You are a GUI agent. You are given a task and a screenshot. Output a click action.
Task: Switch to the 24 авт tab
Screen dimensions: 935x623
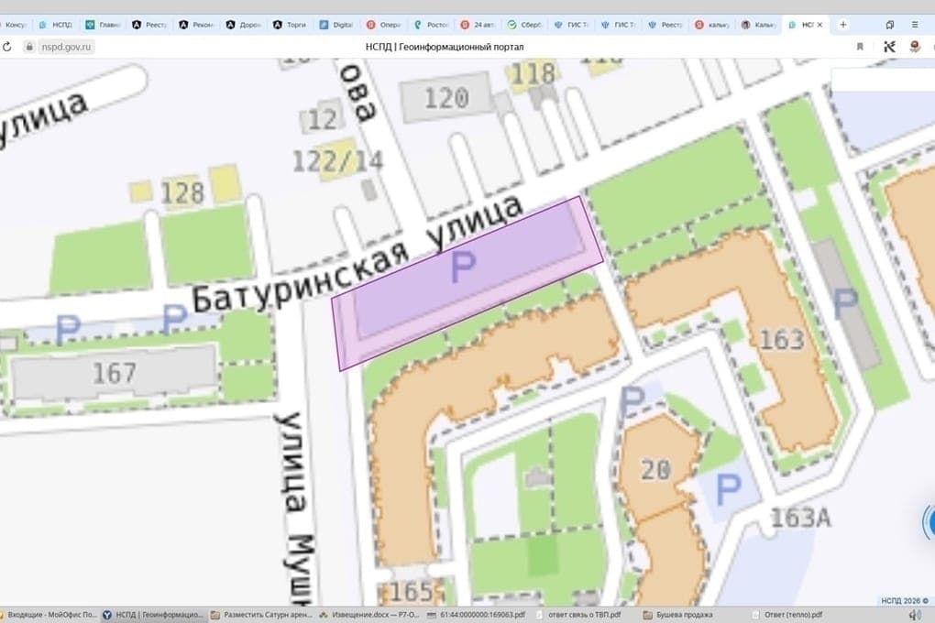[x=478, y=25]
